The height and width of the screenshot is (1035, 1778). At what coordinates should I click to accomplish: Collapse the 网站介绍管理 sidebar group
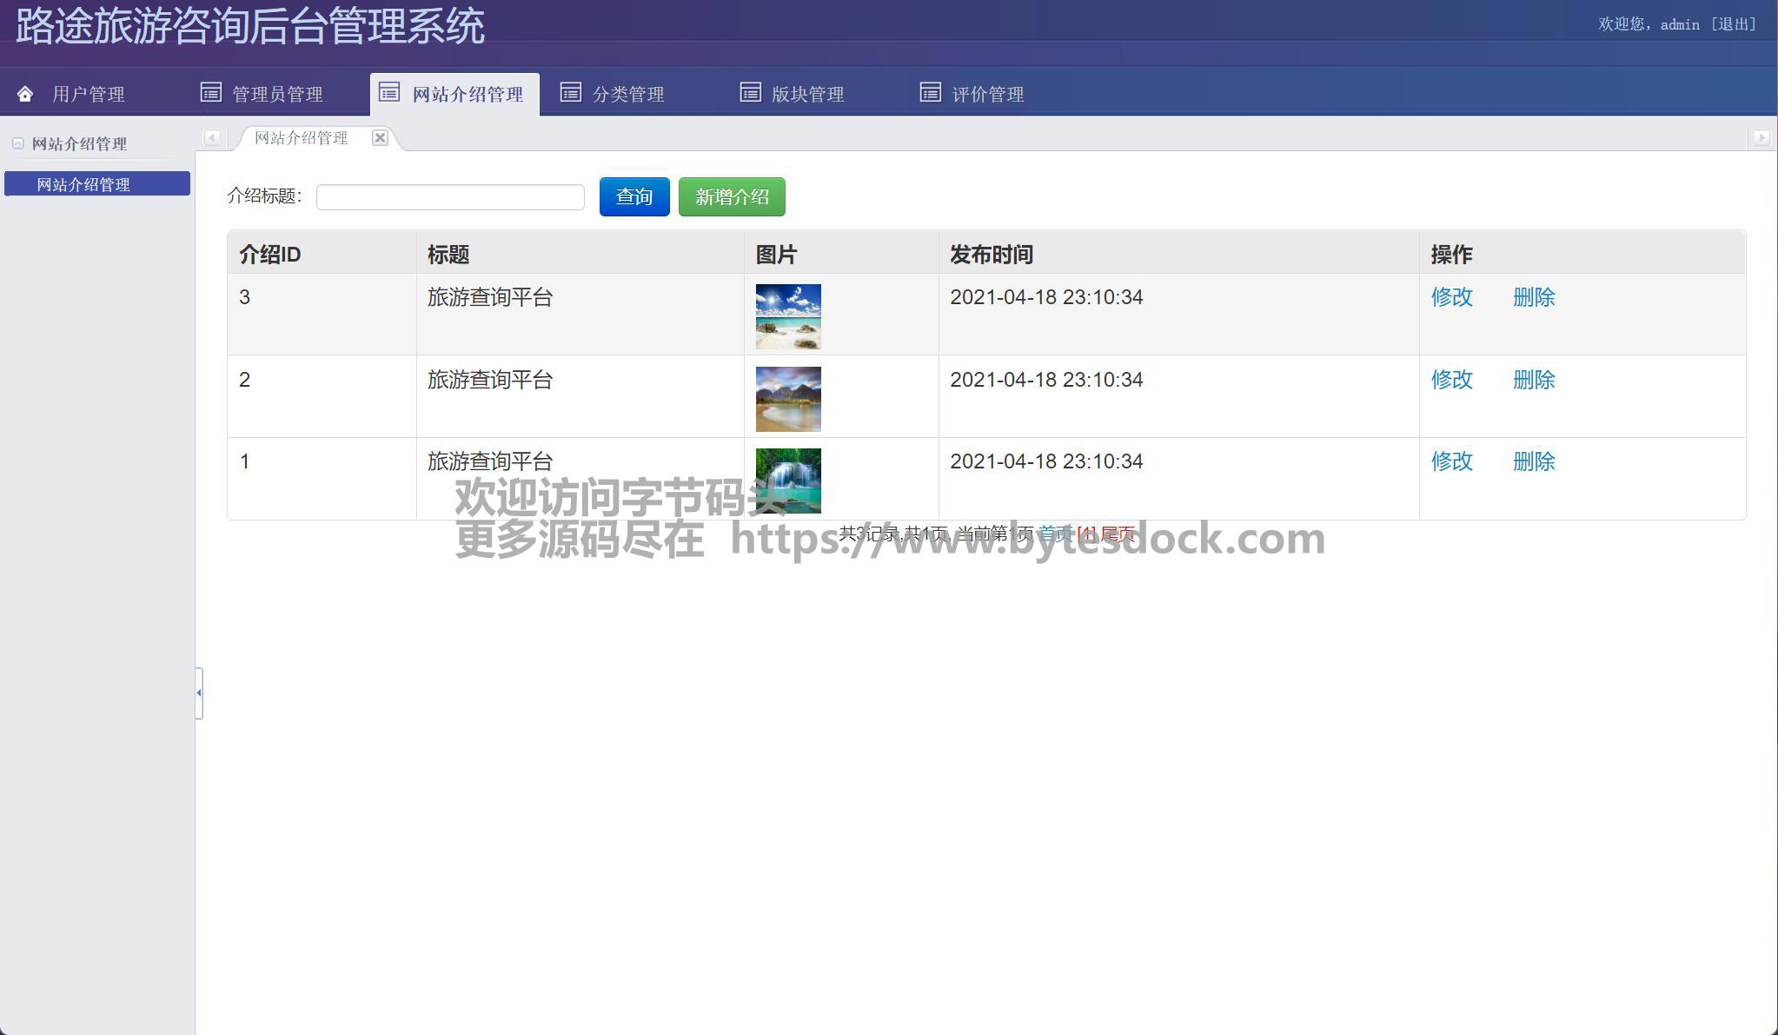click(18, 143)
